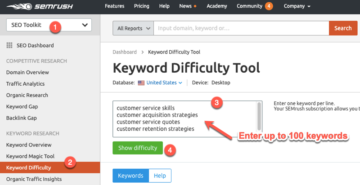
Task: Open the Pricing menu item
Action: [x=141, y=6]
